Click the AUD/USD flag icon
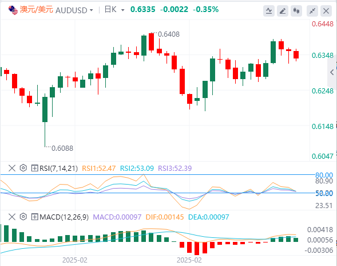337x266 pixels. (x=13, y=10)
